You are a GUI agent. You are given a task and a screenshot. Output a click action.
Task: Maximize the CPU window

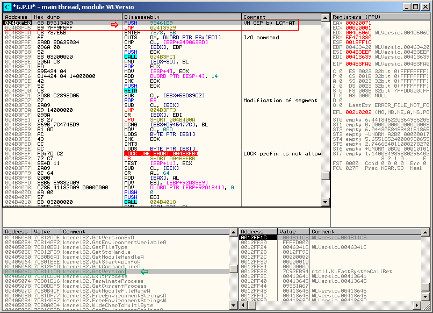pos(416,7)
